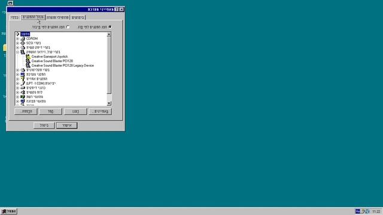
Task: Click the hard disk controllers category icon
Action: 23,48
